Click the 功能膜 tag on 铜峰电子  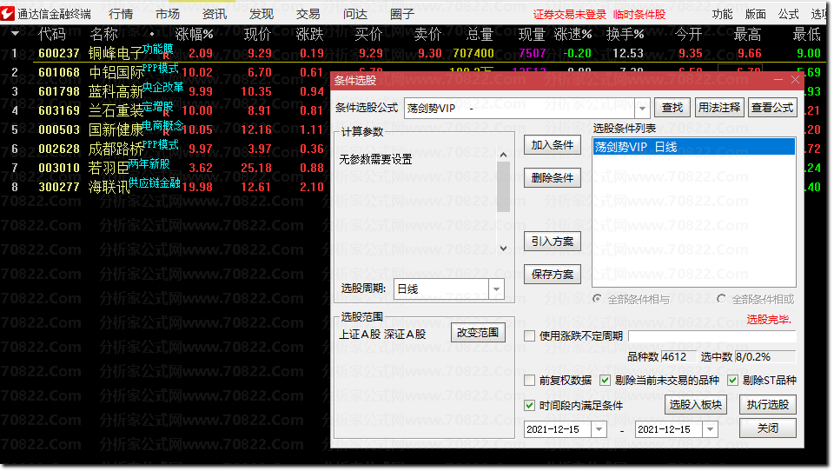click(157, 49)
